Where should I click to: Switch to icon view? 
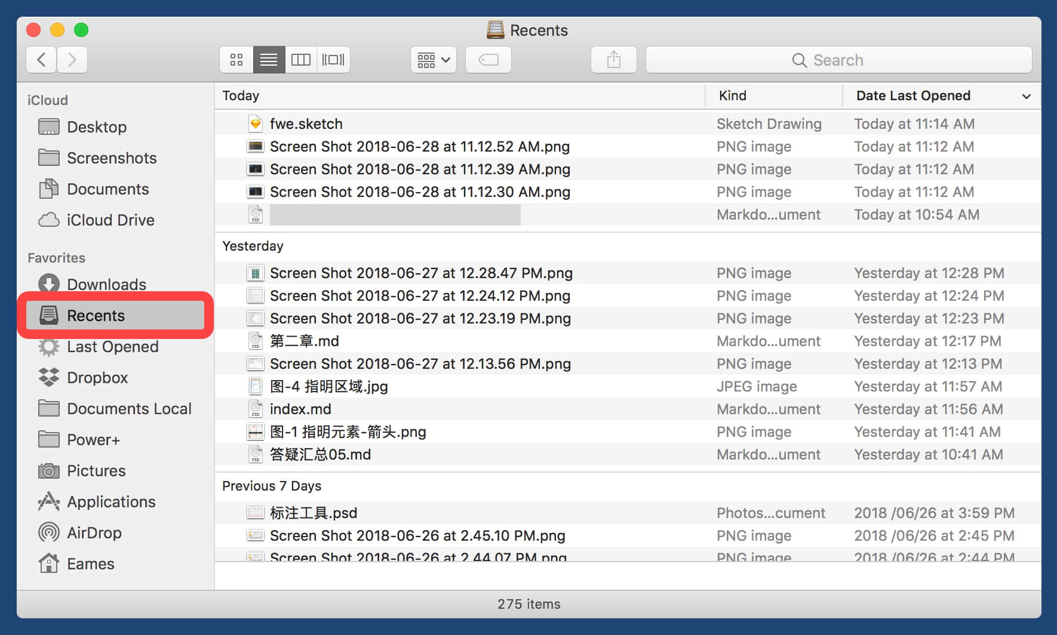point(236,60)
